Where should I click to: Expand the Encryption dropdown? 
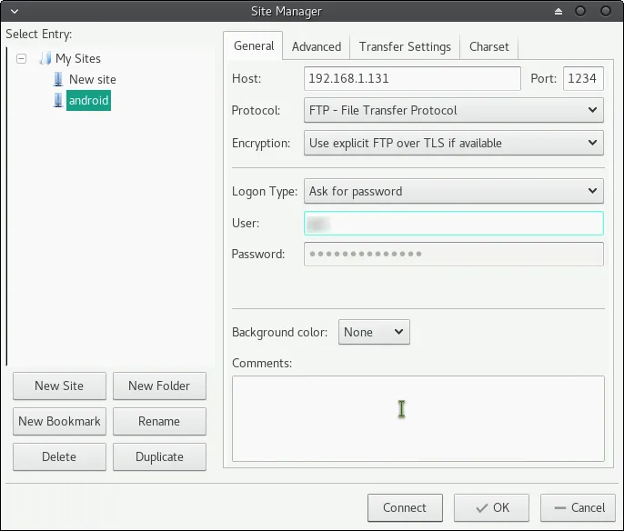pos(453,144)
